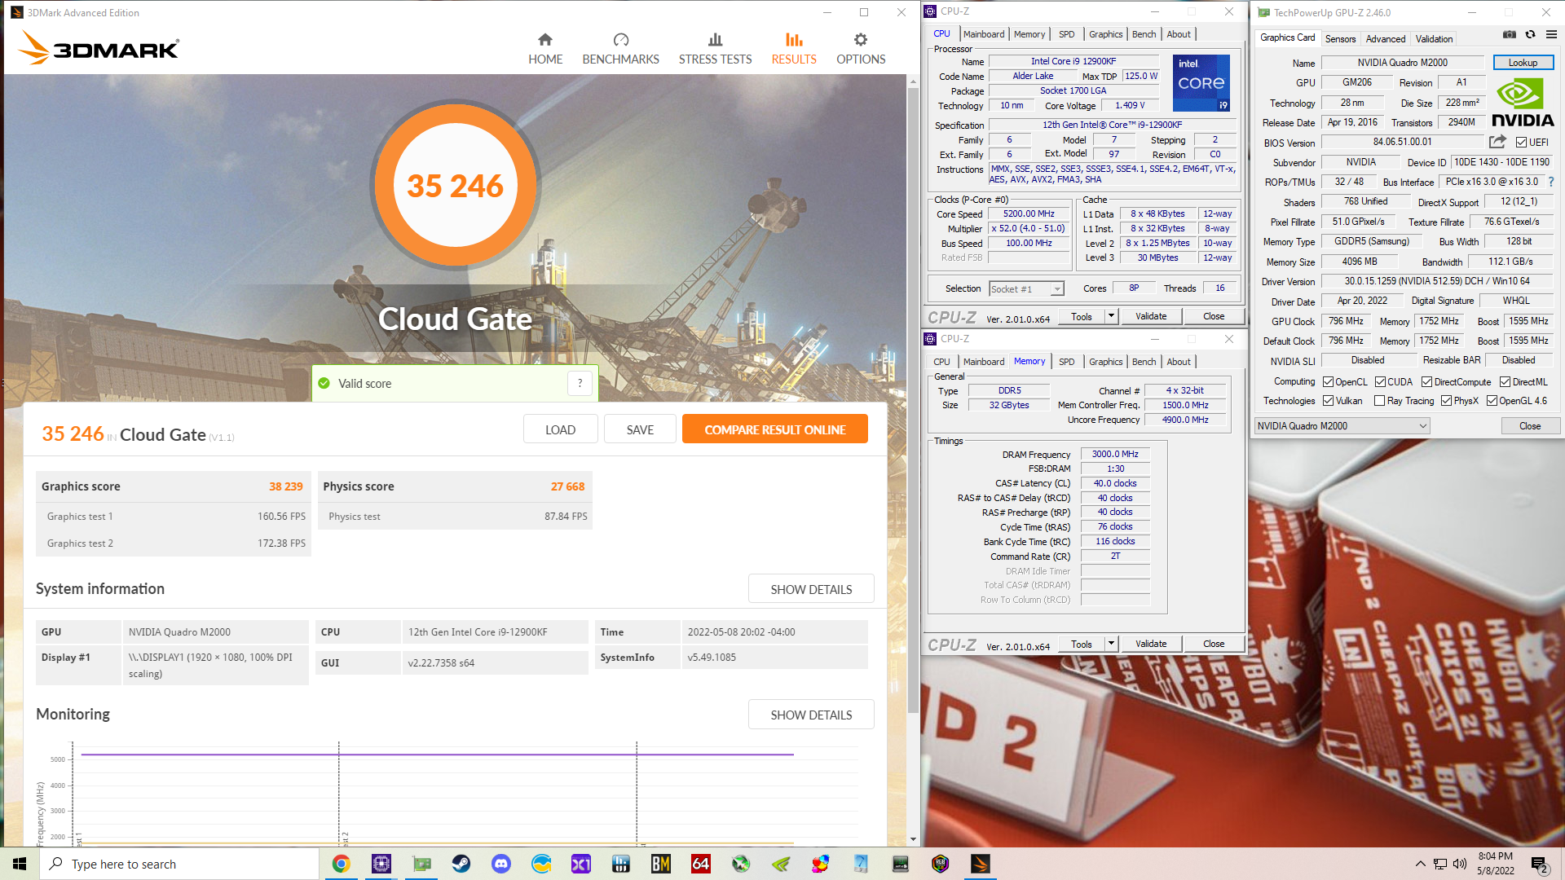
Task: Click the BIOS export share icon in GPU-Z
Action: 1497,142
